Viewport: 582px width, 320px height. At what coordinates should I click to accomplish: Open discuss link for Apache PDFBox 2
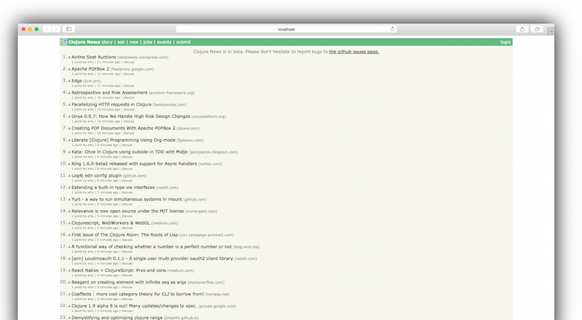pos(129,74)
